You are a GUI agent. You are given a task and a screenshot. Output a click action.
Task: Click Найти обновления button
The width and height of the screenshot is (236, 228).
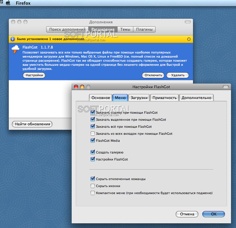click(32, 124)
